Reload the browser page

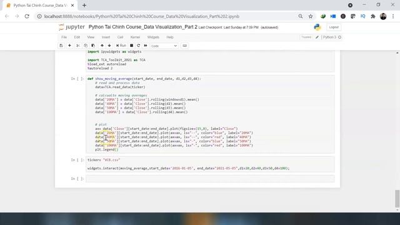point(27,16)
